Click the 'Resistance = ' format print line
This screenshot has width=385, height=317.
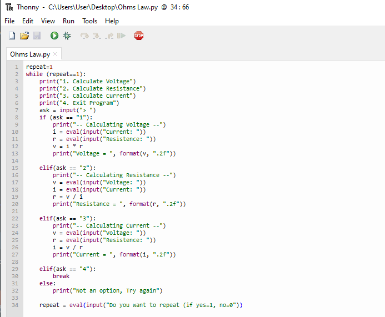point(119,204)
